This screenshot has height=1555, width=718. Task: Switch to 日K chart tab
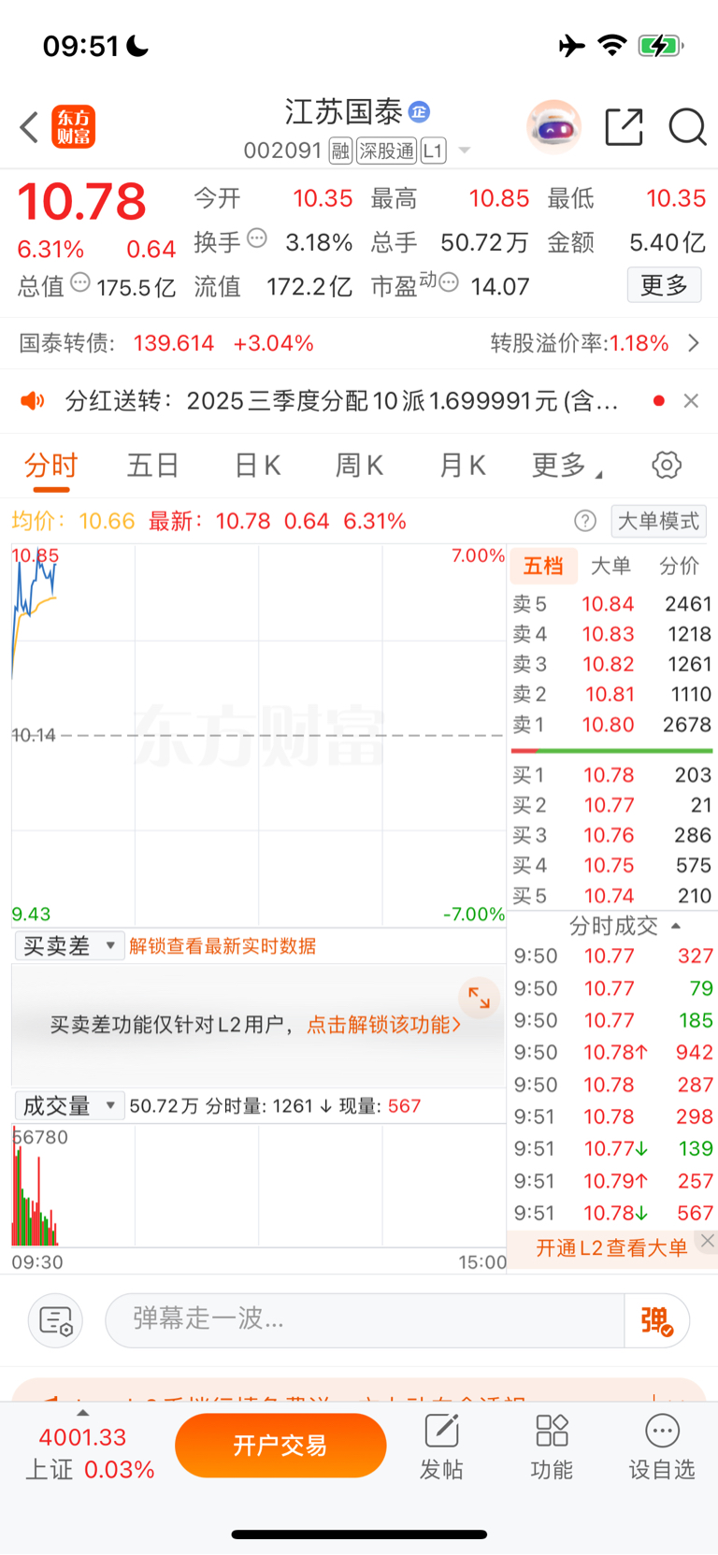[257, 466]
